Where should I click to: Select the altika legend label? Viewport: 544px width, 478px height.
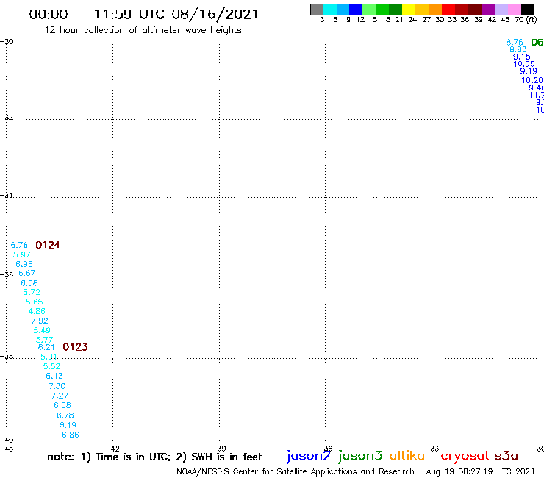[407, 456]
